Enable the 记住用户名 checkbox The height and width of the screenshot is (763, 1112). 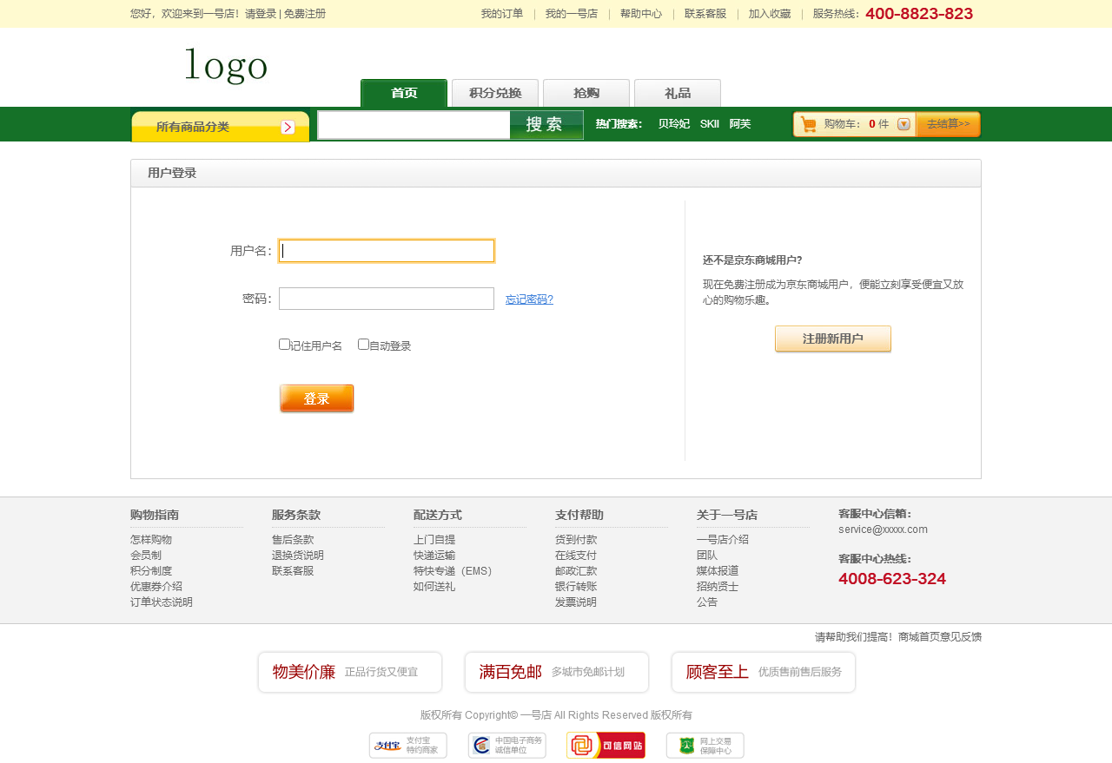click(x=284, y=345)
